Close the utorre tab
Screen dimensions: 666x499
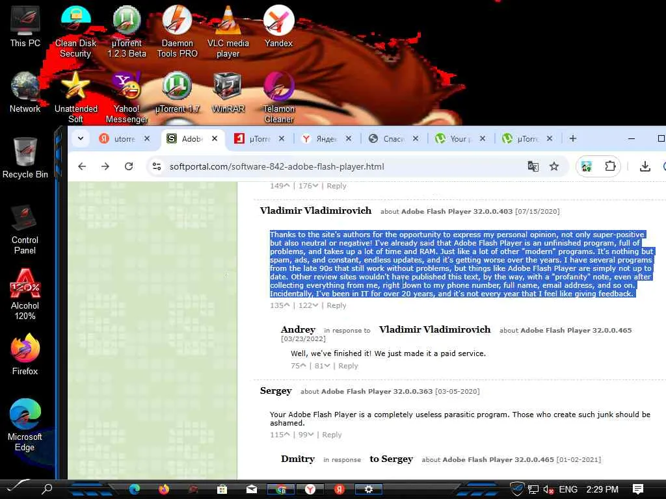tap(147, 139)
